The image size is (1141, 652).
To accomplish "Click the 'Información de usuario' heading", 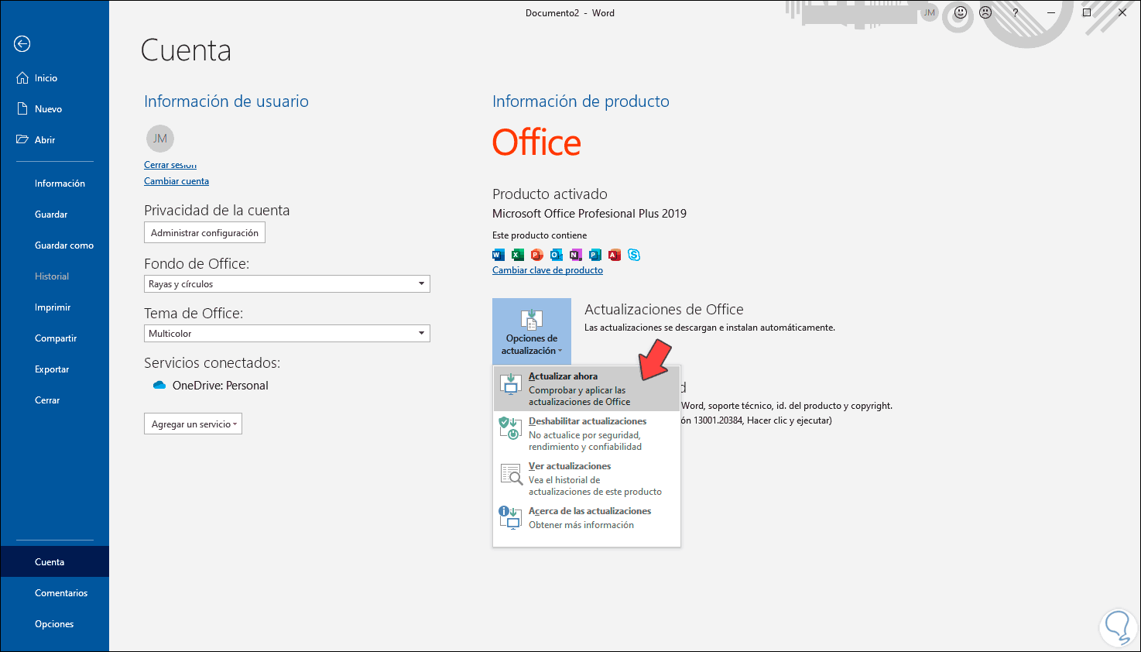I will [x=226, y=101].
